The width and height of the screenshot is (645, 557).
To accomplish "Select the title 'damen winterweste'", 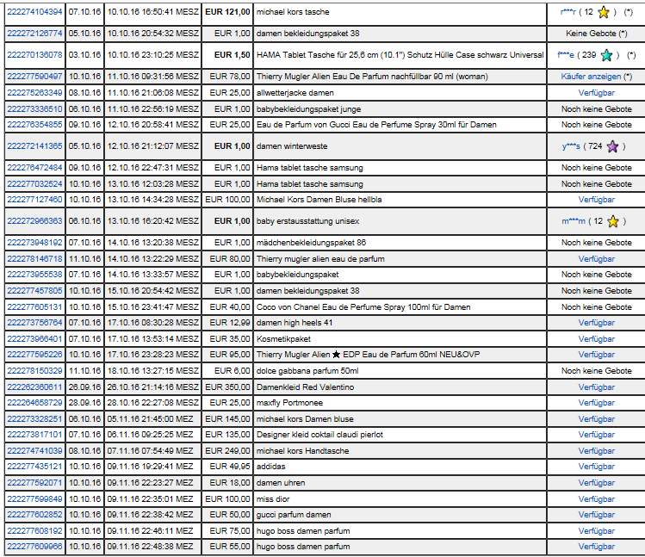I will (292, 146).
